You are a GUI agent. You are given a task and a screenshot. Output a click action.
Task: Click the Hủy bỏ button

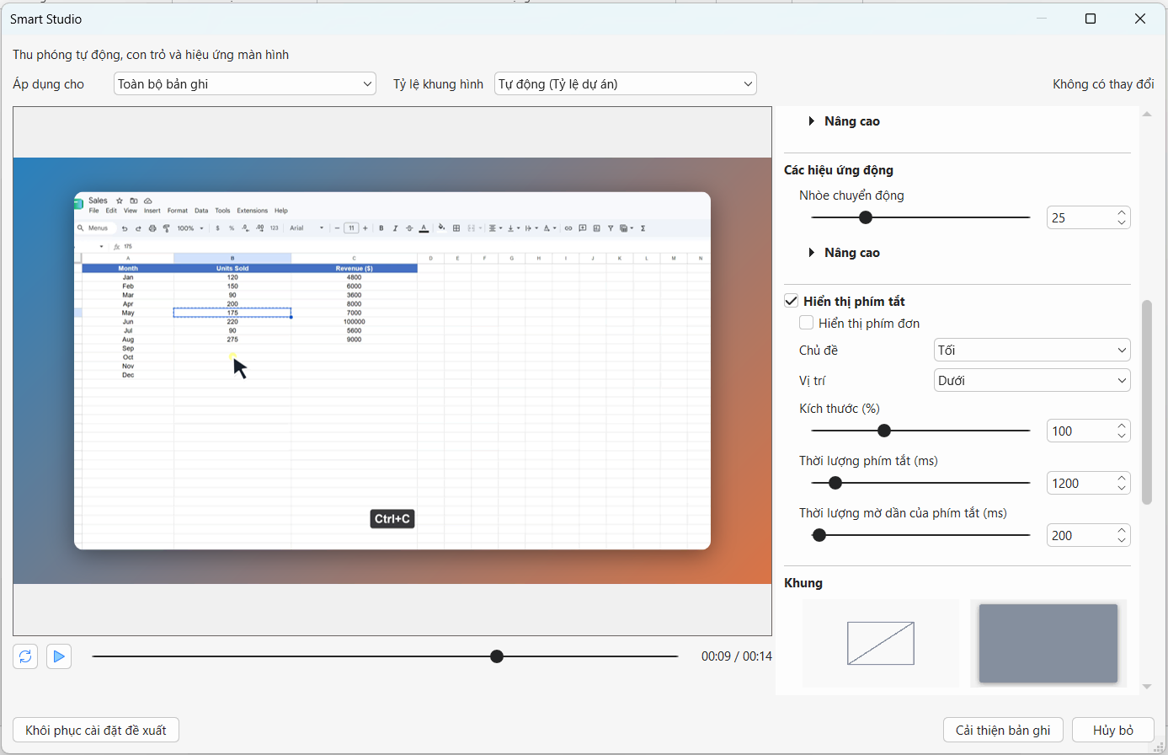coord(1113,730)
